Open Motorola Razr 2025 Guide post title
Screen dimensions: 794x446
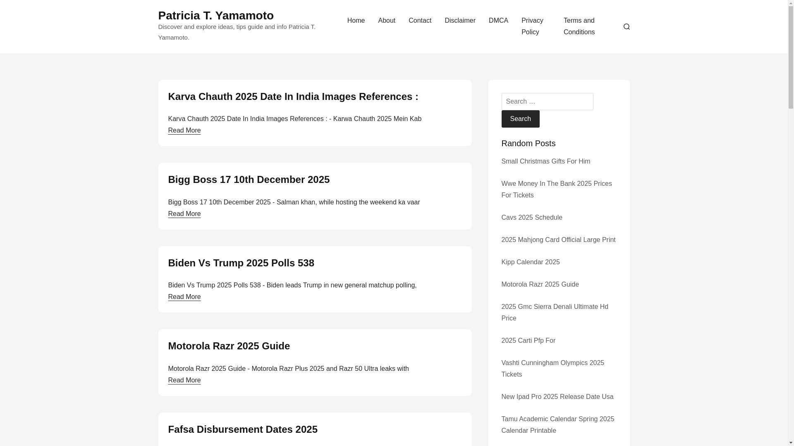coord(229,346)
